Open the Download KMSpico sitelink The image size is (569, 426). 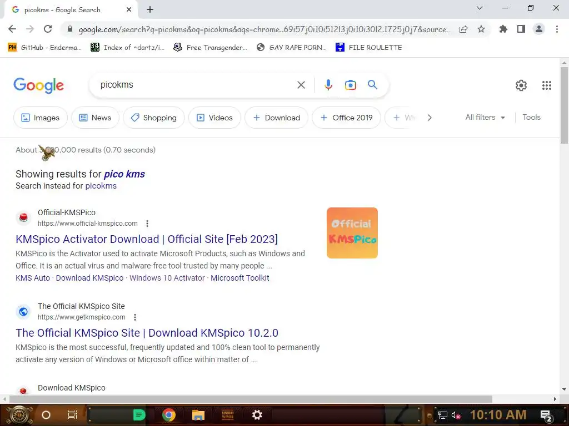(89, 278)
